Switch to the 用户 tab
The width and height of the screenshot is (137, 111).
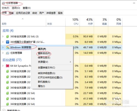point(42,13)
